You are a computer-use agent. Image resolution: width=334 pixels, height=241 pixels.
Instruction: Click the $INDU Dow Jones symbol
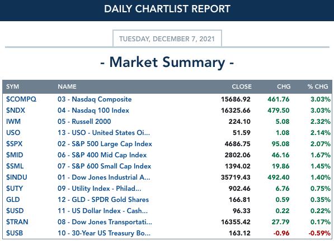(x=17, y=177)
